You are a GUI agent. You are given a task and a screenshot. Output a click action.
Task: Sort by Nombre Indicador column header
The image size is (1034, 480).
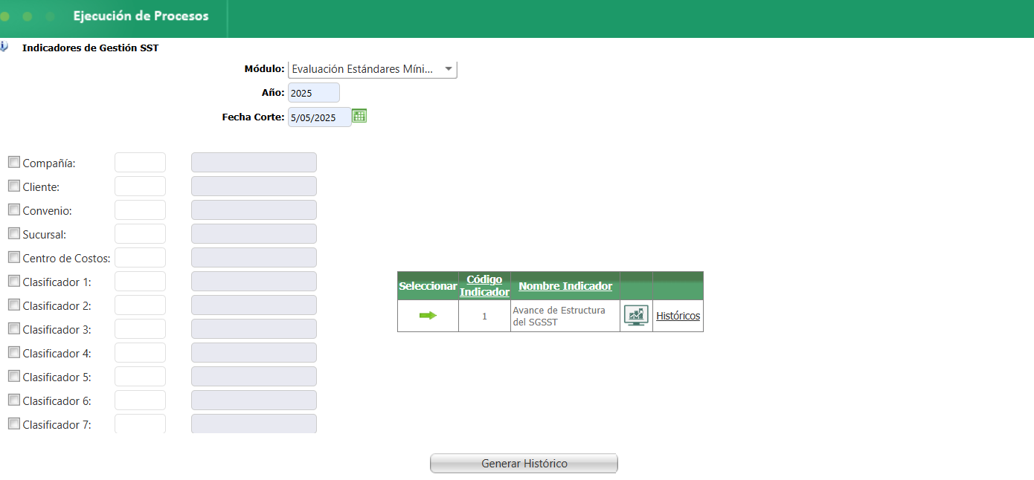click(x=565, y=286)
